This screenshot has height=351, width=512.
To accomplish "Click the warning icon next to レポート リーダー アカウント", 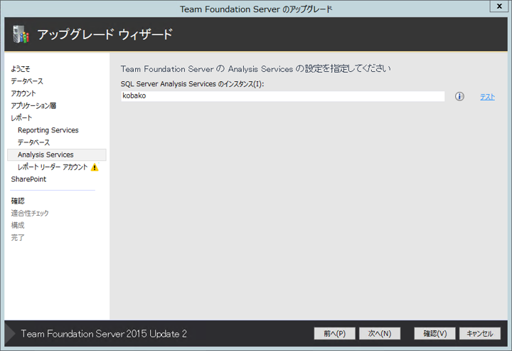I will click(95, 167).
